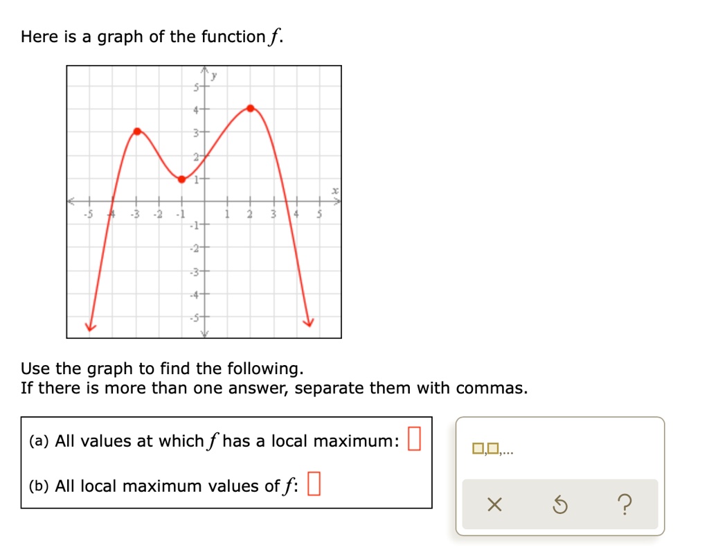Image resolution: width=709 pixels, height=559 pixels.
Task: Click the undo arrow icon
Action: pos(561,505)
